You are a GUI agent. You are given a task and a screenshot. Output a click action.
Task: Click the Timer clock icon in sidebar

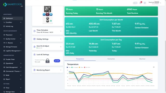coord(4,88)
